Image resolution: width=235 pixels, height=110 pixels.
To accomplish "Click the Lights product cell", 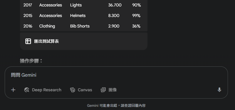I will [76, 5].
